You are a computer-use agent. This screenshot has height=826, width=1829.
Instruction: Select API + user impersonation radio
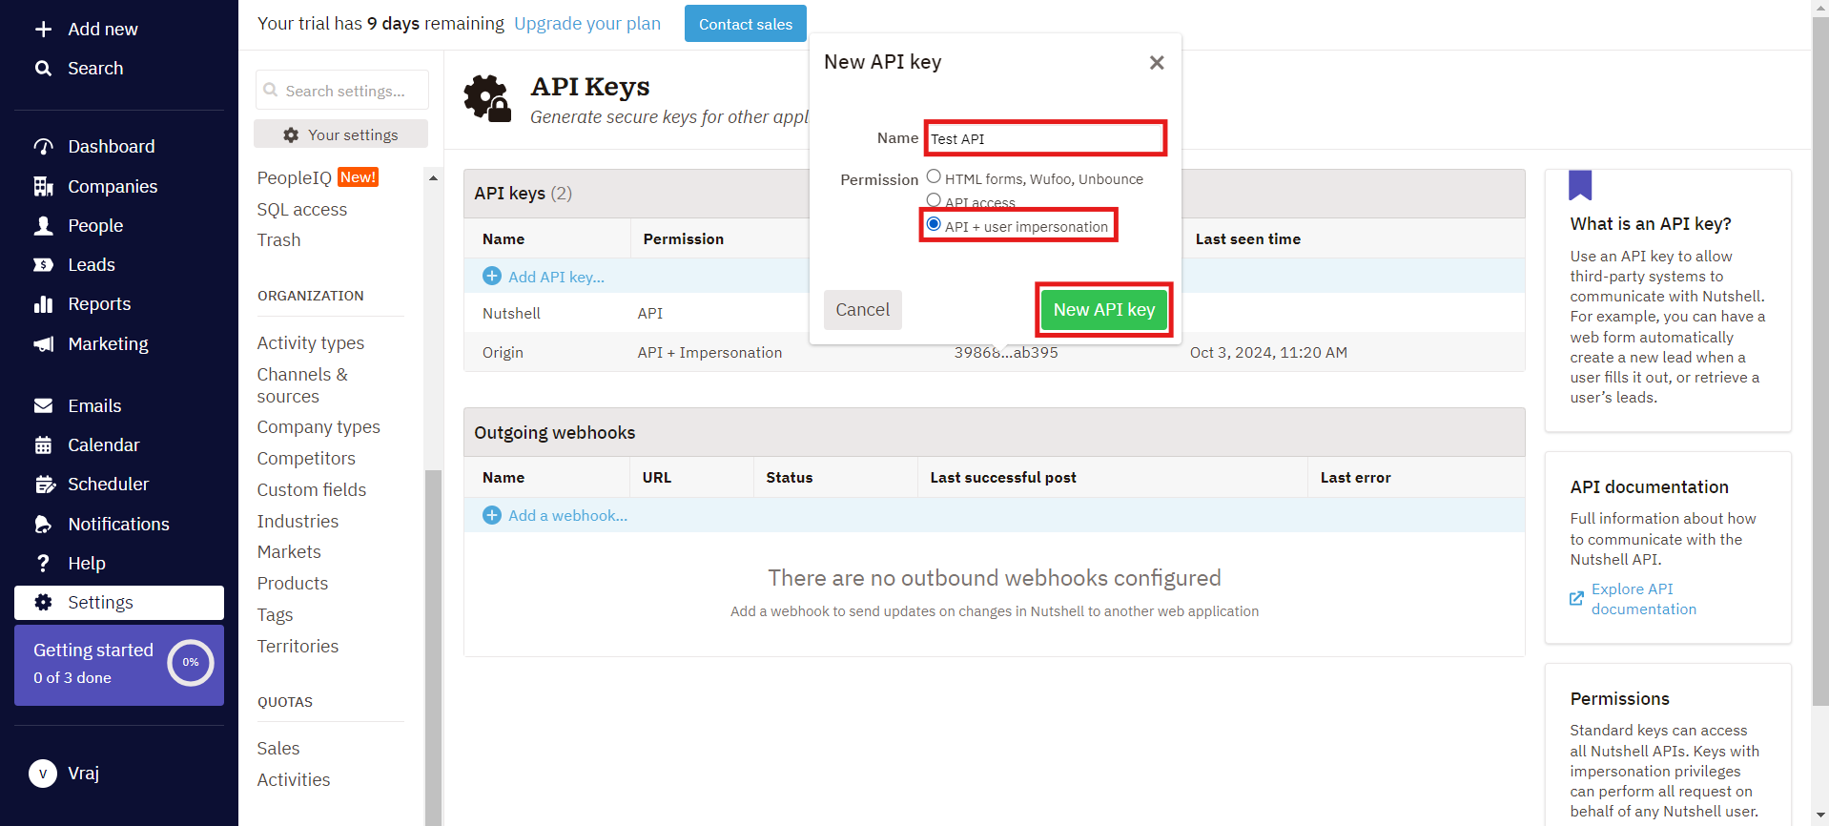pyautogui.click(x=934, y=224)
